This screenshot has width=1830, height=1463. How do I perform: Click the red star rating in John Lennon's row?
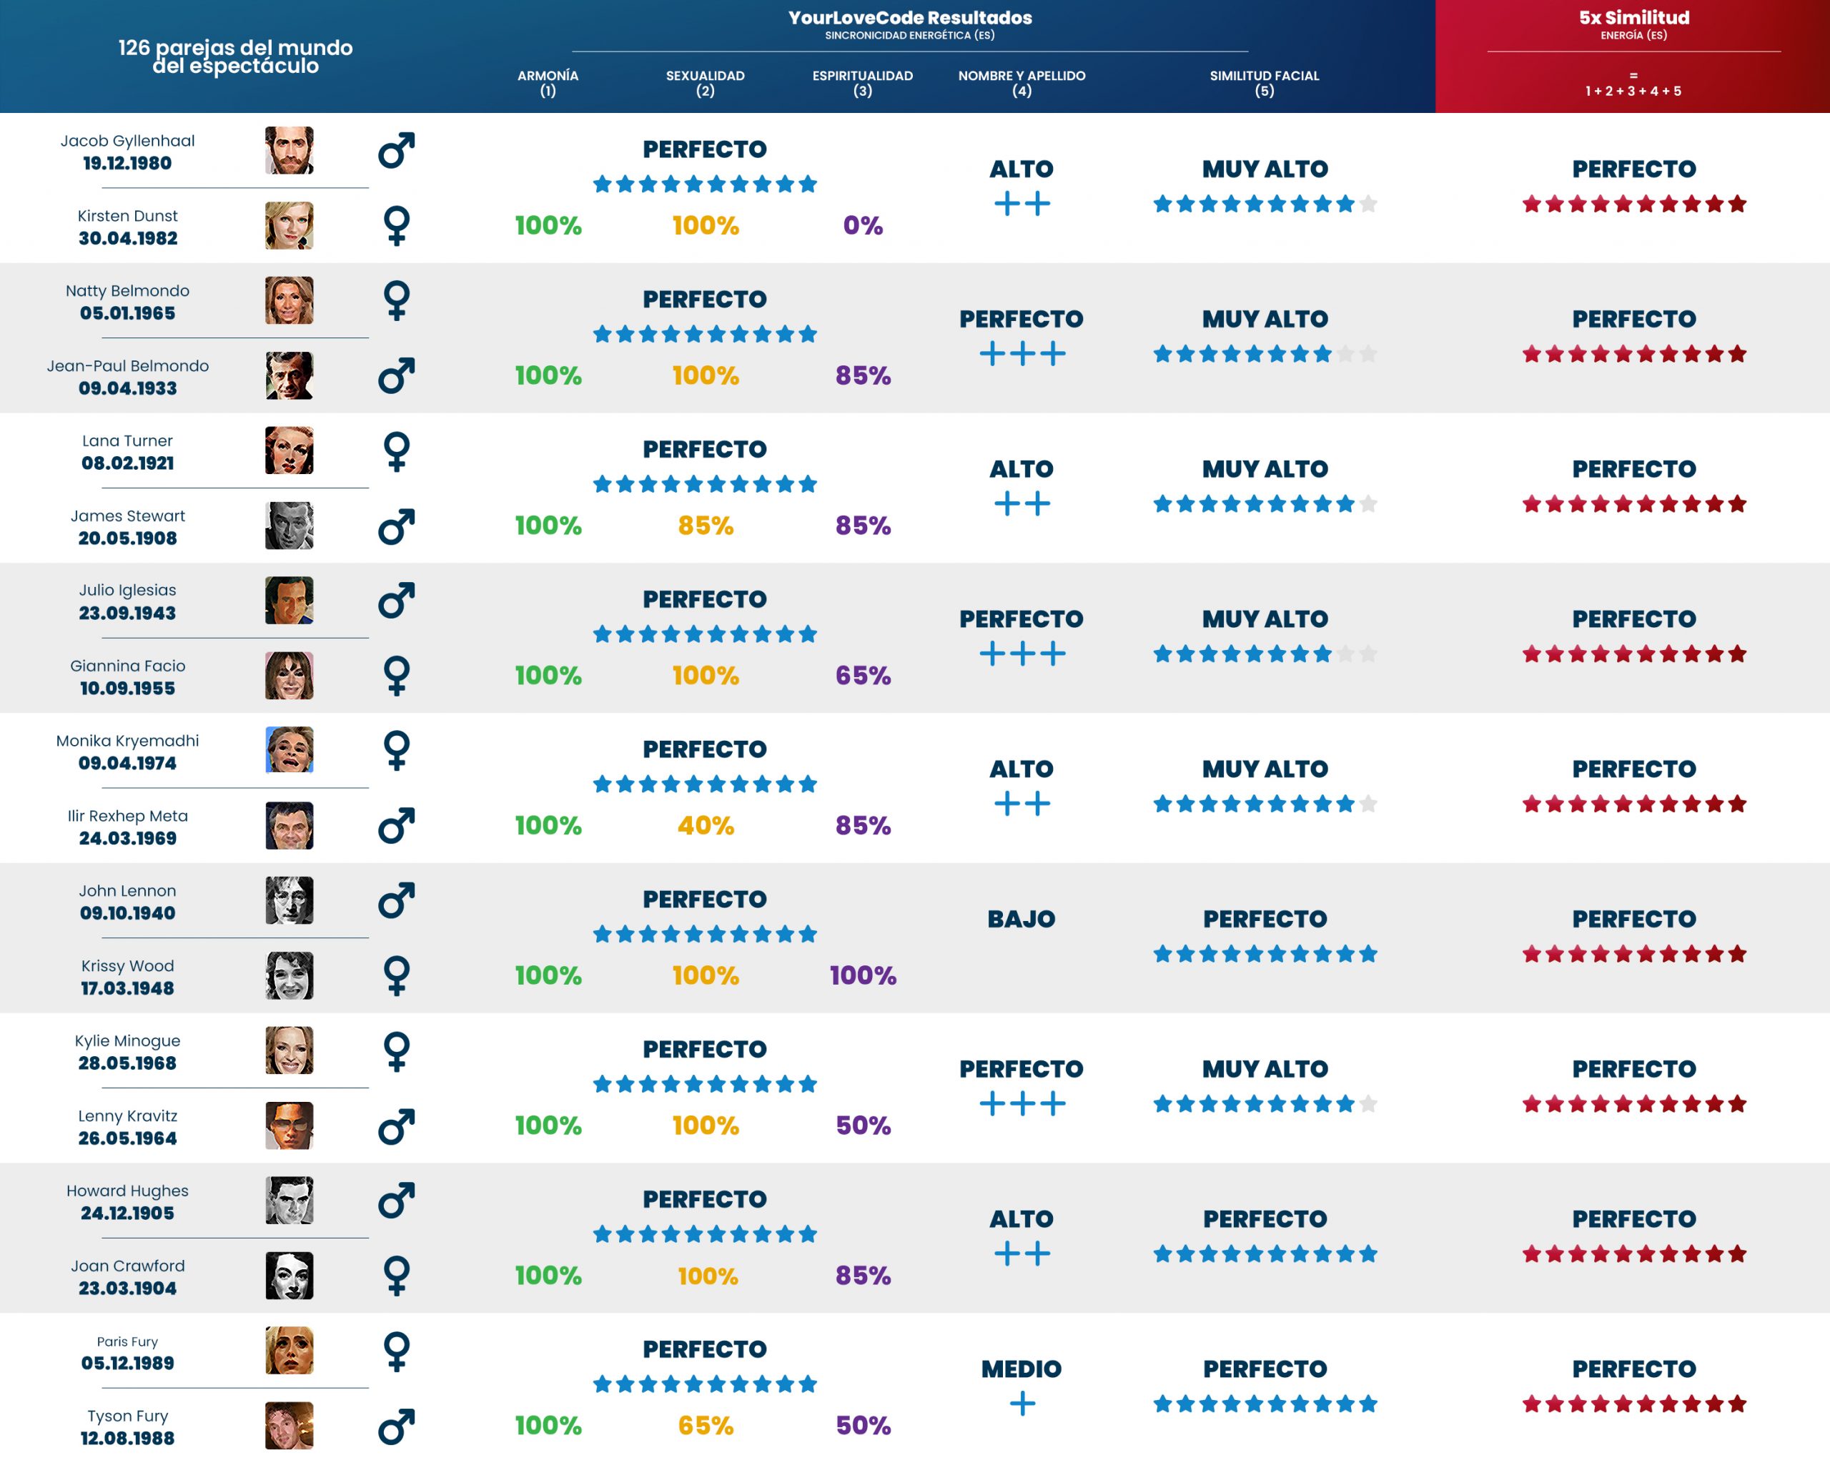[1633, 955]
